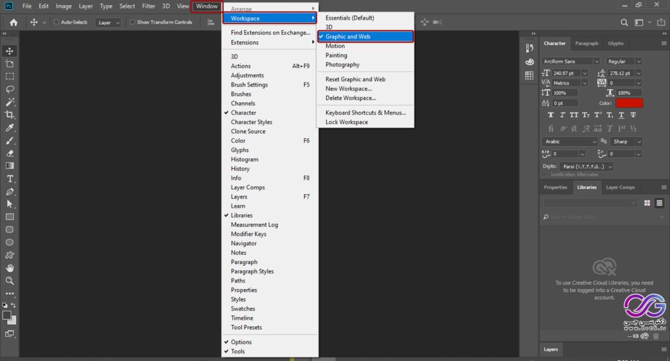Select the Custom Shape tool
The image size is (670, 361).
click(x=9, y=255)
